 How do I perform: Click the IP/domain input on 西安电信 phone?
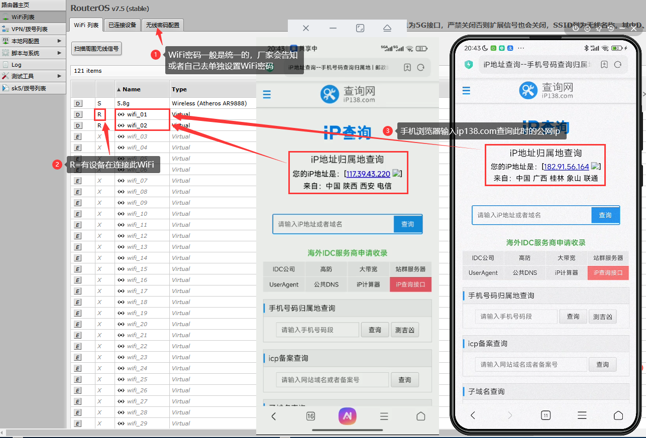point(334,224)
